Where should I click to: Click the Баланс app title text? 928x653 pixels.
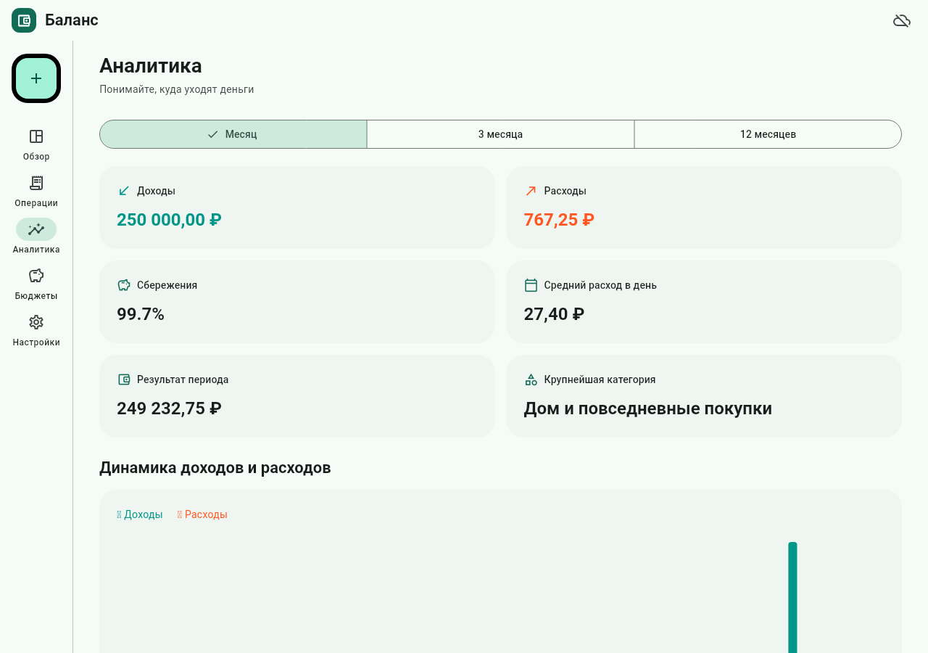coord(72,20)
